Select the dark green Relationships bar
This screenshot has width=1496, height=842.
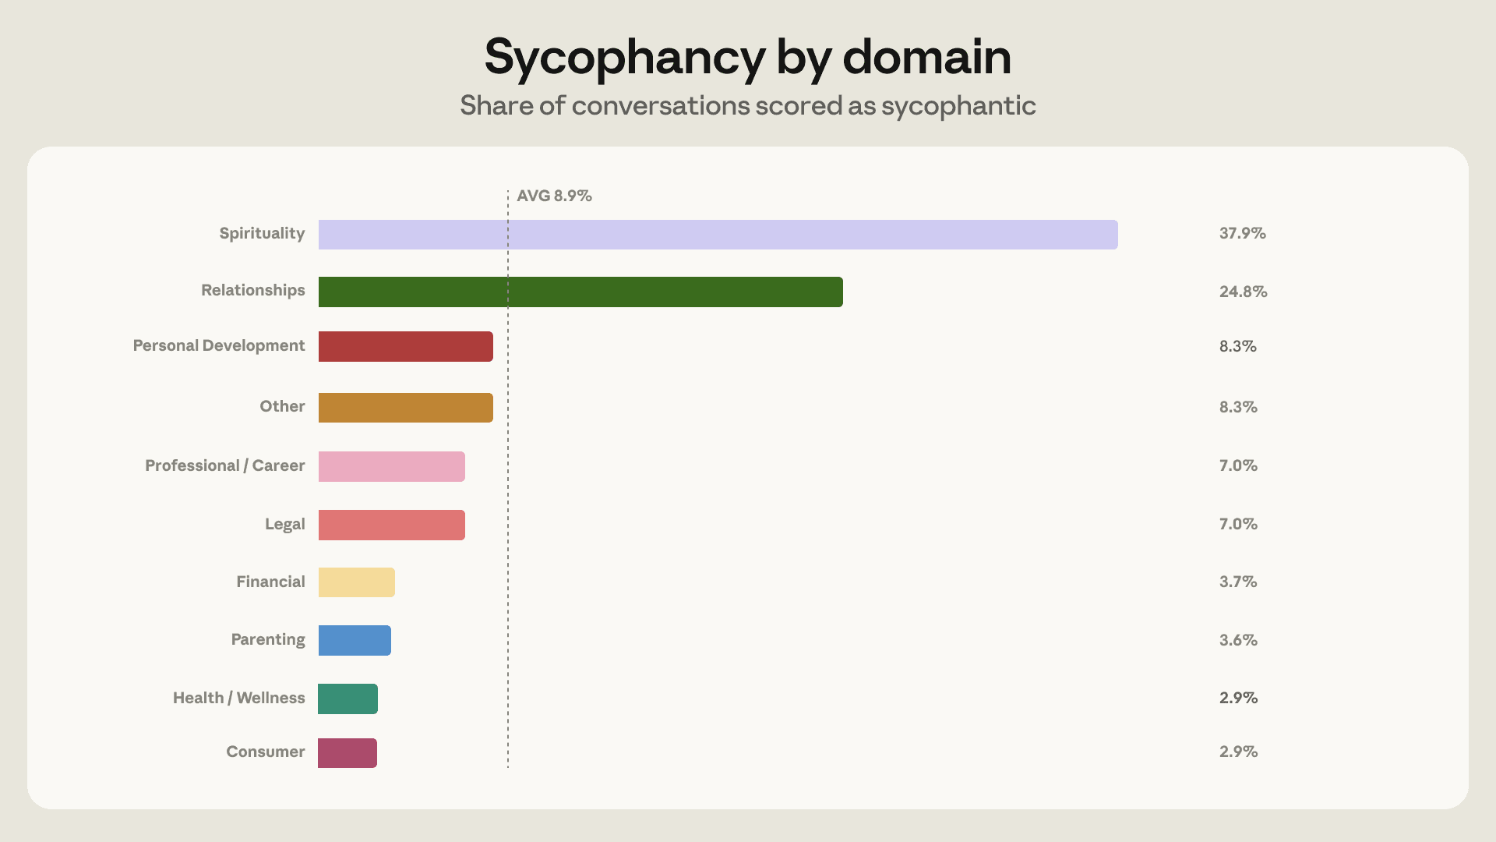(580, 292)
